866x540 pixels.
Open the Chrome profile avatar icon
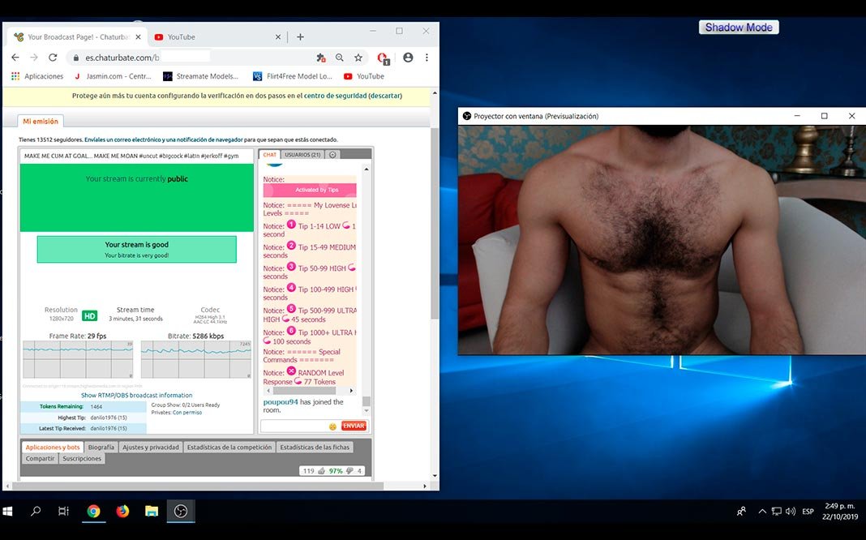[408, 58]
